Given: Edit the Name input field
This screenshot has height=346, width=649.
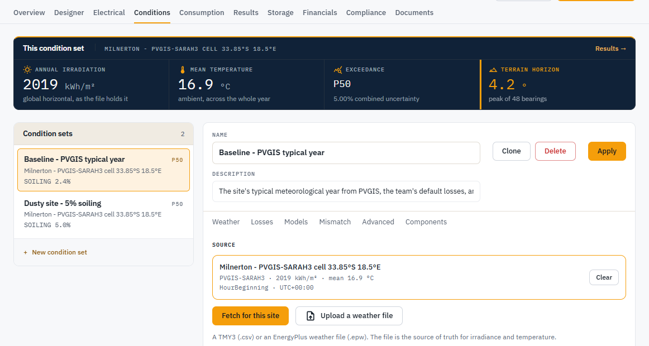Looking at the screenshot, I should coord(346,152).
